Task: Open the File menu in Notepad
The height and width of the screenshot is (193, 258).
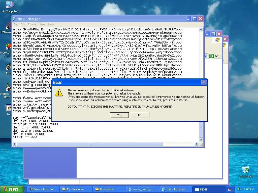Action: point(15,24)
